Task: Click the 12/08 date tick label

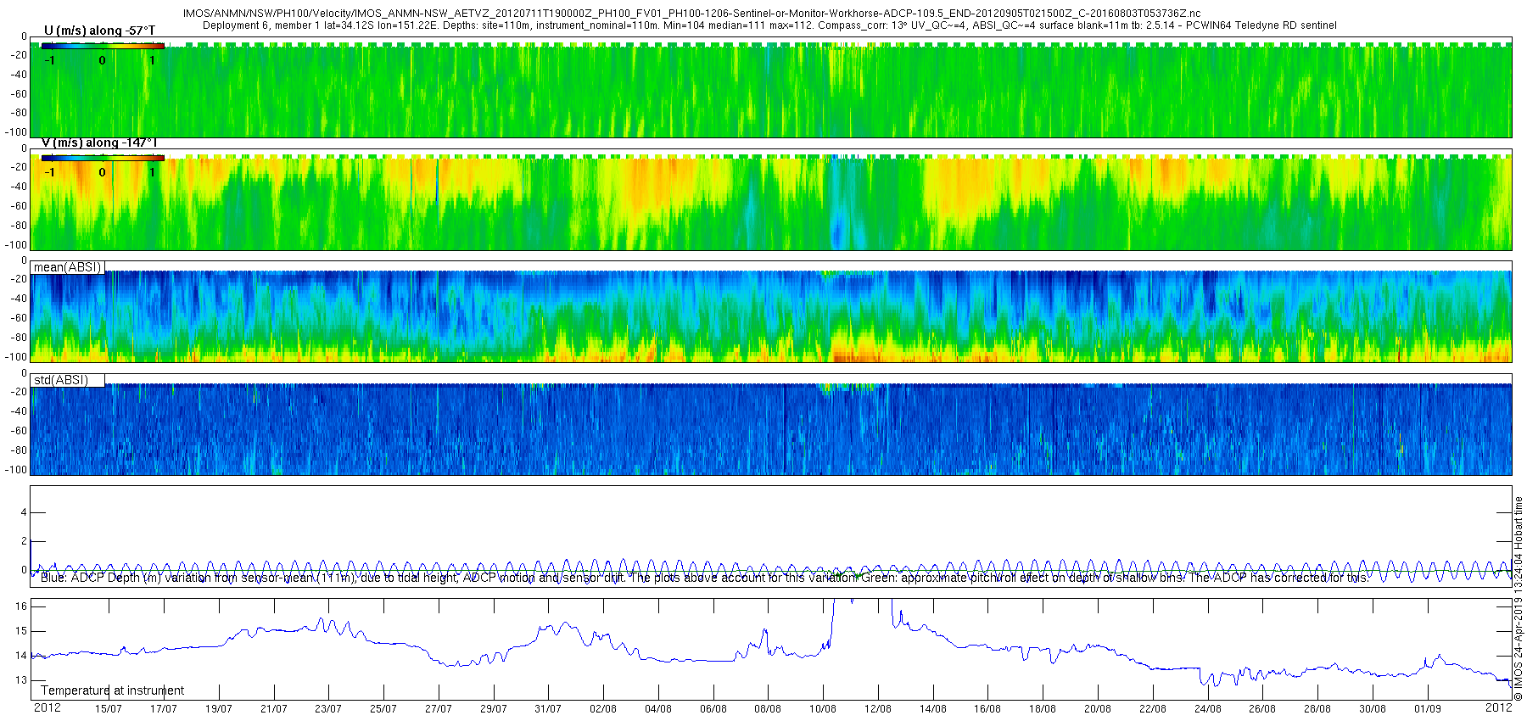Action: point(878,709)
